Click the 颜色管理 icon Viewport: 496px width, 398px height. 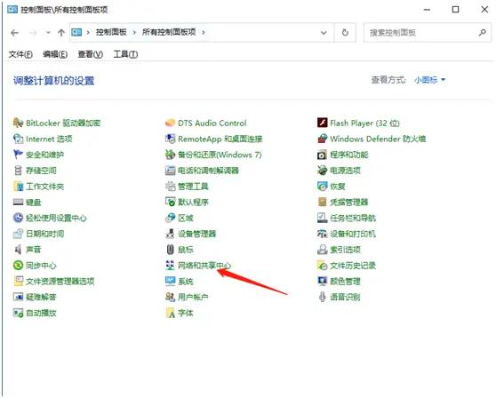point(322,281)
